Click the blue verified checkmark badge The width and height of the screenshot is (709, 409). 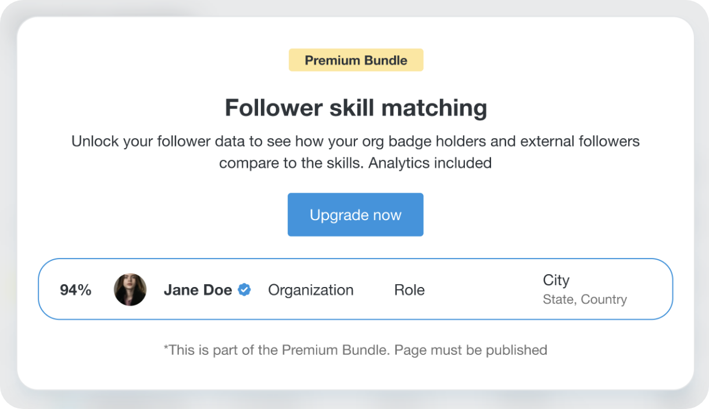pyautogui.click(x=245, y=290)
